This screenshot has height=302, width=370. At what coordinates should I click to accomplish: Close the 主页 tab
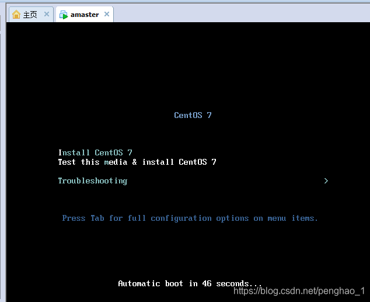(x=47, y=14)
